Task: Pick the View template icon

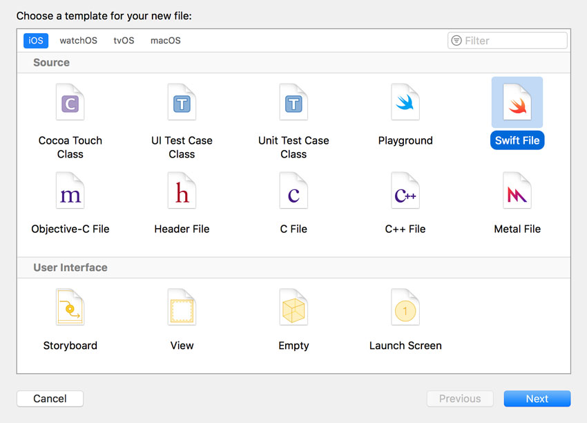Action: tap(182, 307)
